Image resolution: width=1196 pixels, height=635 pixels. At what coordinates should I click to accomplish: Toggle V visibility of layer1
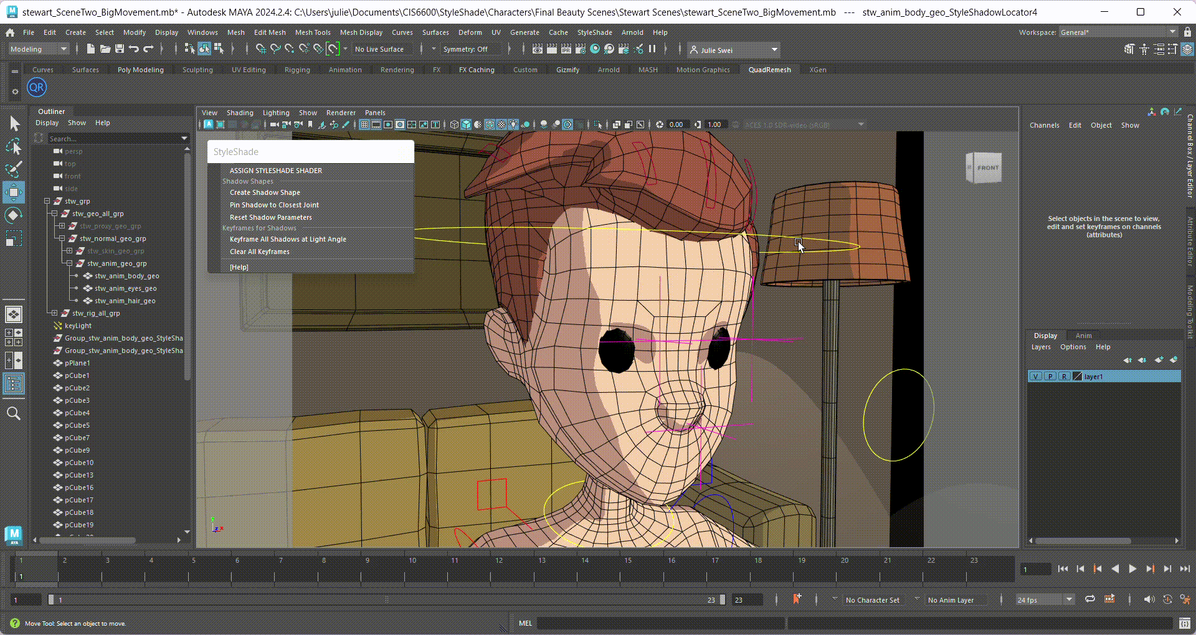click(x=1036, y=377)
